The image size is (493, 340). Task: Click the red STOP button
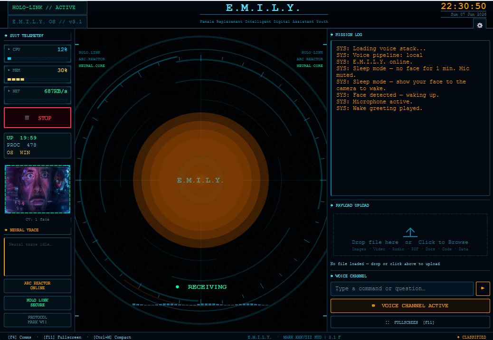click(x=38, y=118)
